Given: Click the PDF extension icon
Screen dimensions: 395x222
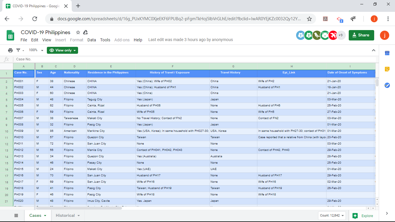Looking at the screenshot, I should pos(325,19).
